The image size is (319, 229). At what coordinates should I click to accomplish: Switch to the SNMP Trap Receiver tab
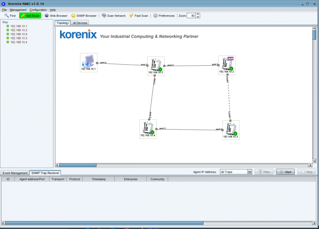[x=45, y=173]
